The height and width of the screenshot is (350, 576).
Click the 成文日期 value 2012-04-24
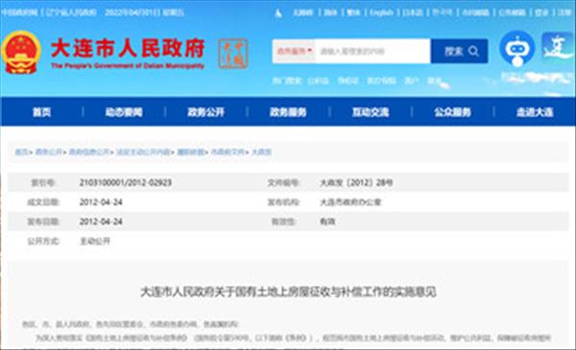point(101,201)
